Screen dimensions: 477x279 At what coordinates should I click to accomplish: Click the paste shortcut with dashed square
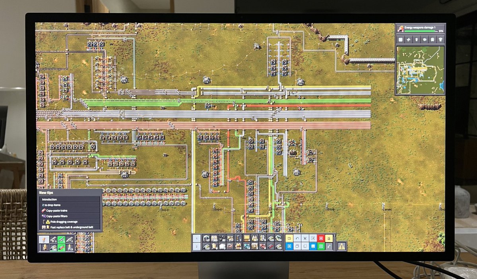305,246
